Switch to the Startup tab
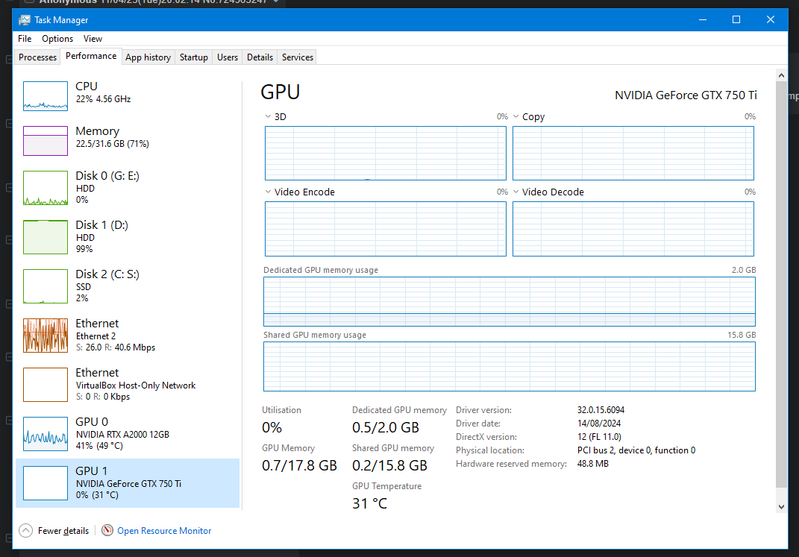This screenshot has height=557, width=799. point(194,57)
